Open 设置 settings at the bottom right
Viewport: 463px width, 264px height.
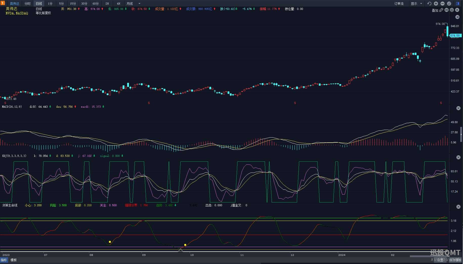(440, 260)
